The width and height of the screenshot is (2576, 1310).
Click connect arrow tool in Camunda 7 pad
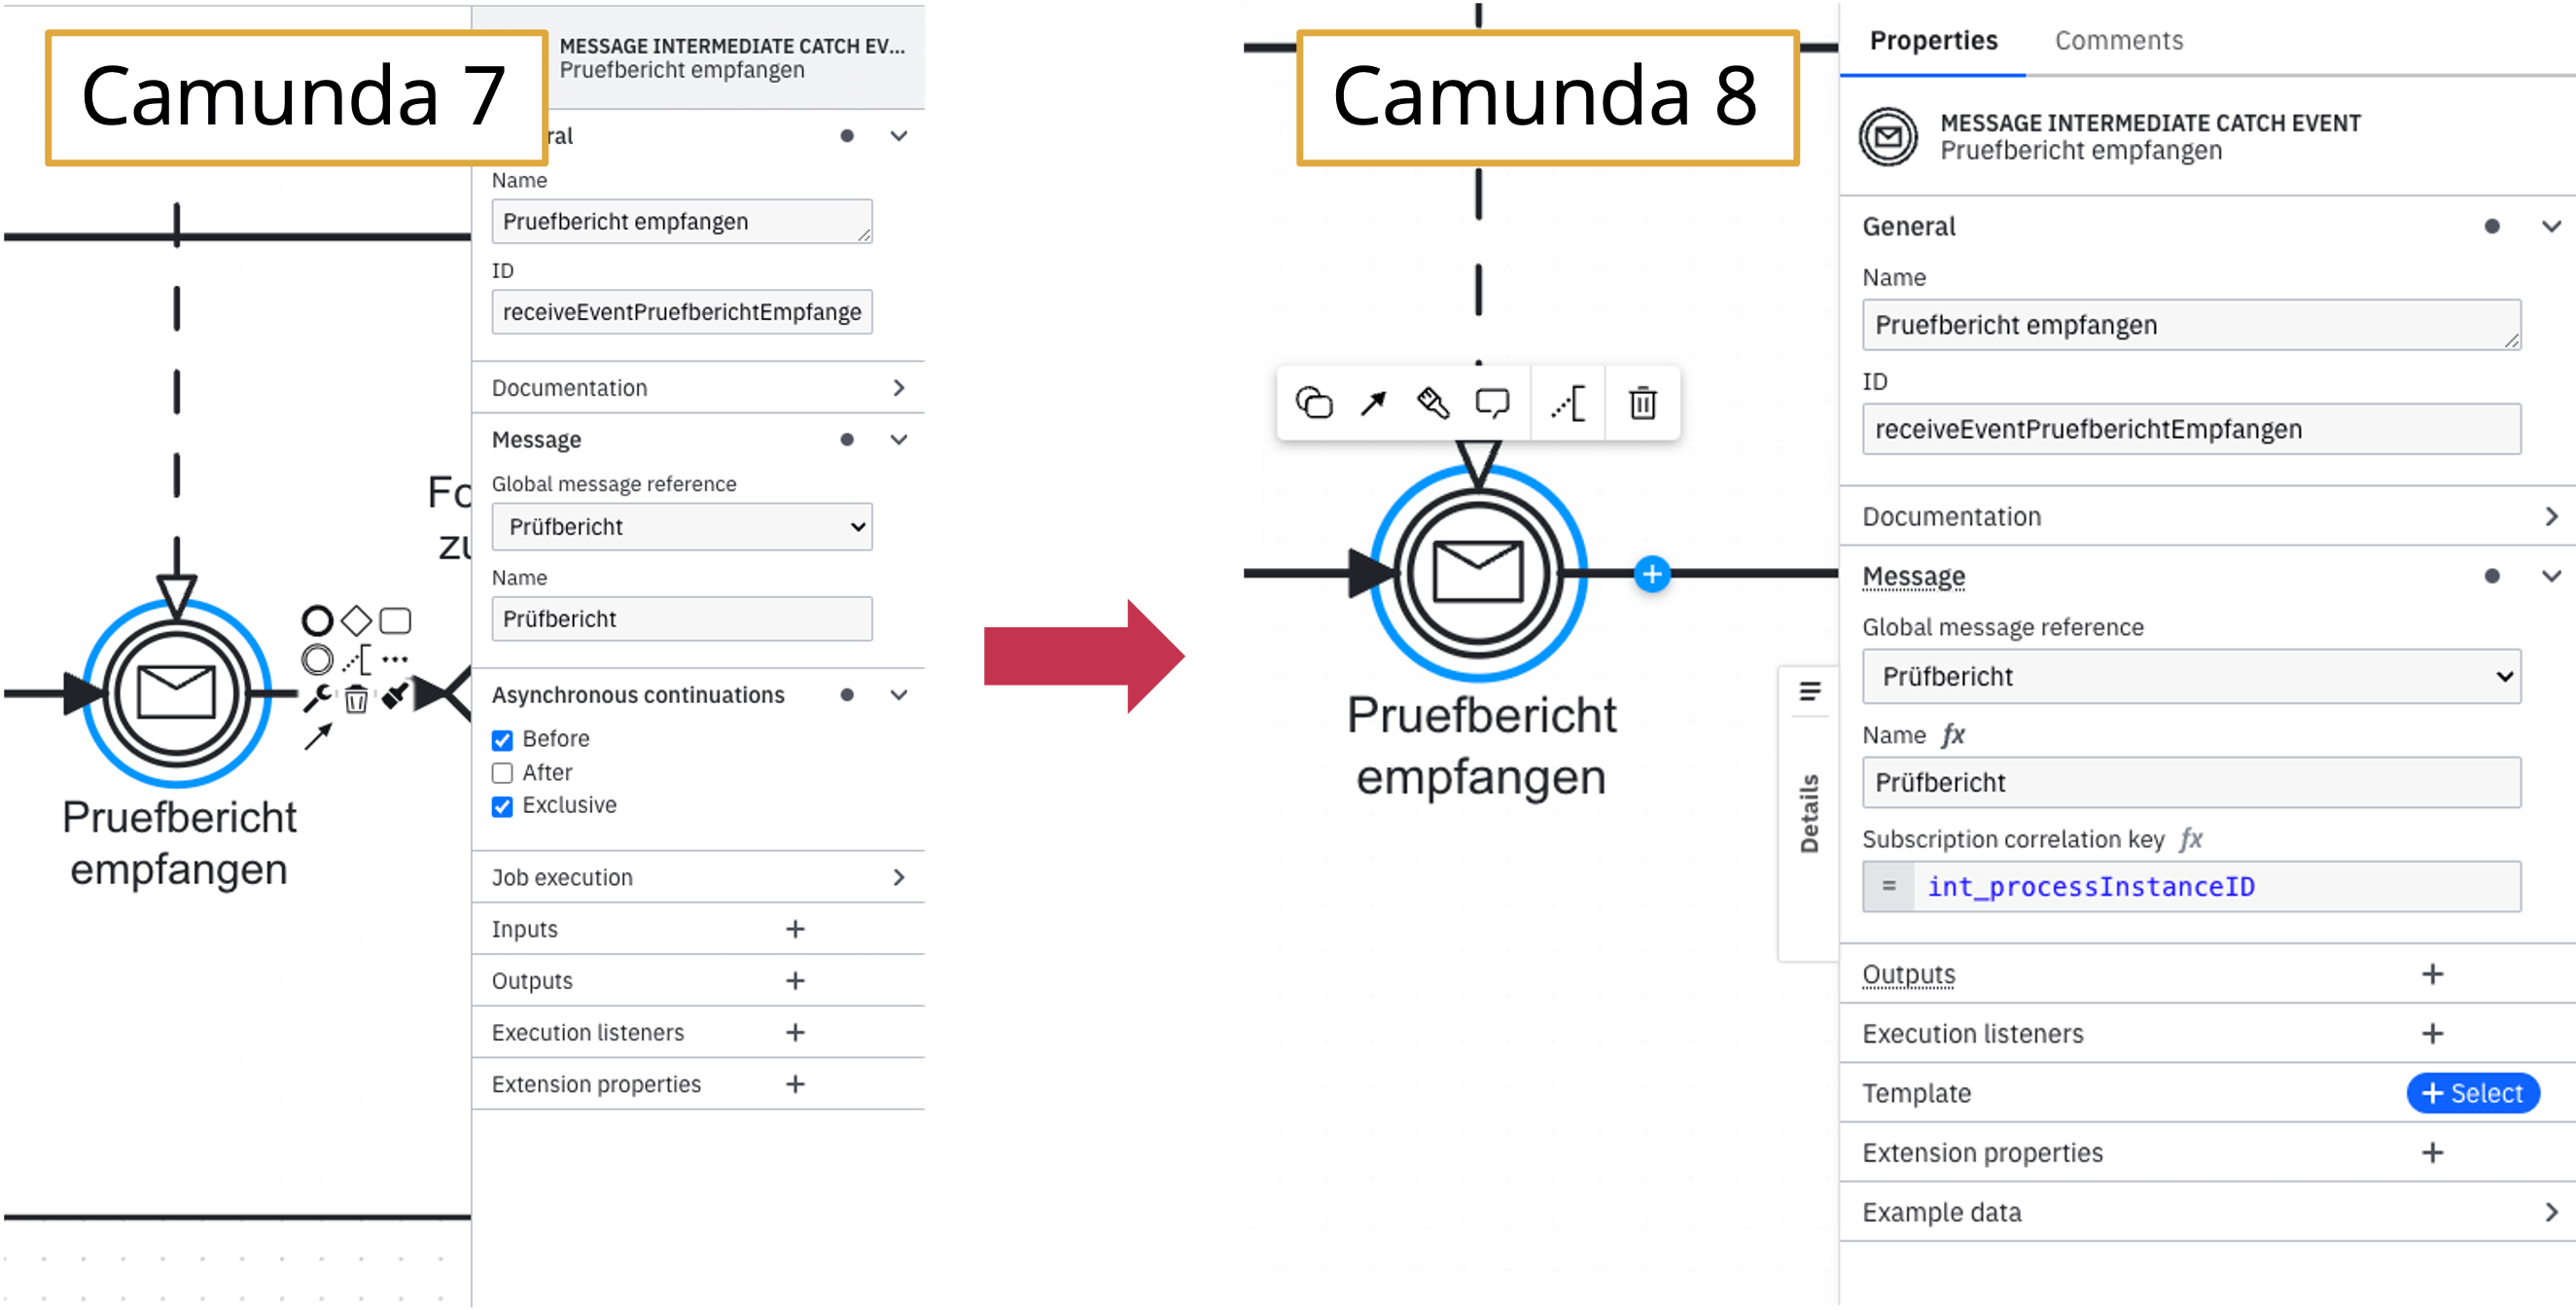317,737
